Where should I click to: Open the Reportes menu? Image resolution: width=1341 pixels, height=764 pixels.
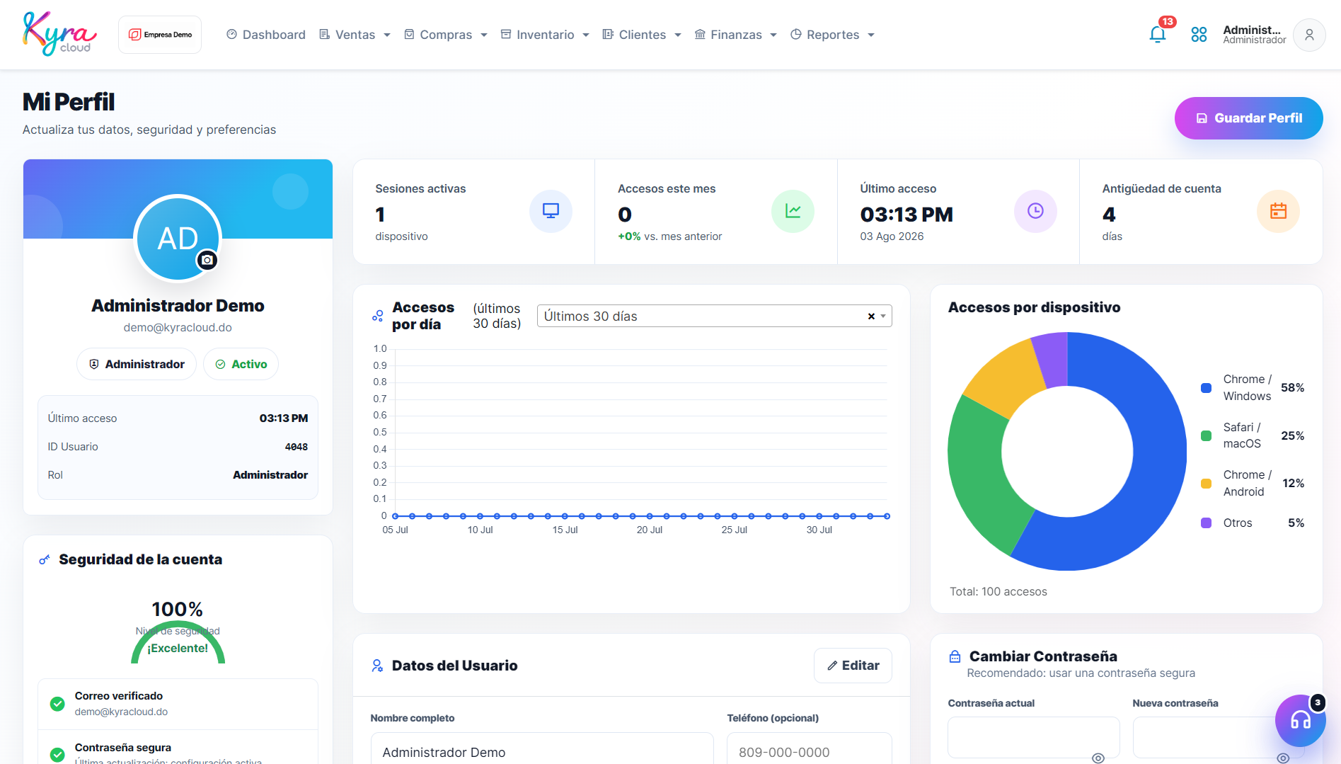tap(832, 35)
